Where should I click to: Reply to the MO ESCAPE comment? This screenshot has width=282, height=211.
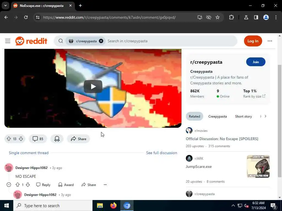[x=43, y=185]
